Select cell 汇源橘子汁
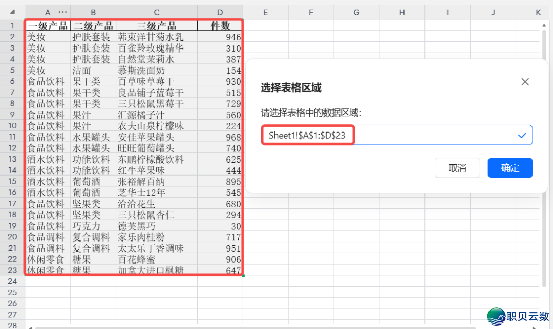Screen dimensions: 553x329 point(157,115)
